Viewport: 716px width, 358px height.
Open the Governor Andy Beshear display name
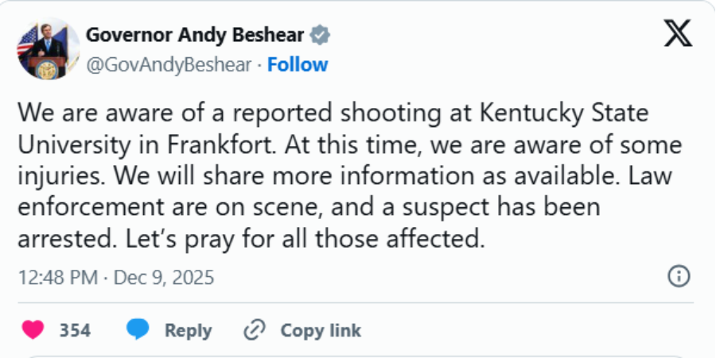(196, 36)
